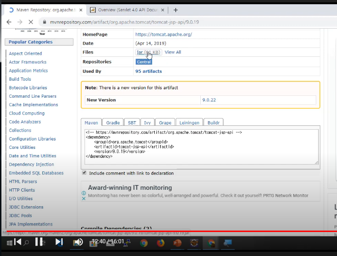Select the Buildr dependency tab
Screen dimensions: 337x256
[x=214, y=123]
